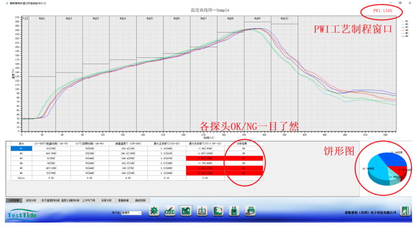Screen dimensions: 415x226
Task: Click the data download icon
Action: tap(202, 211)
